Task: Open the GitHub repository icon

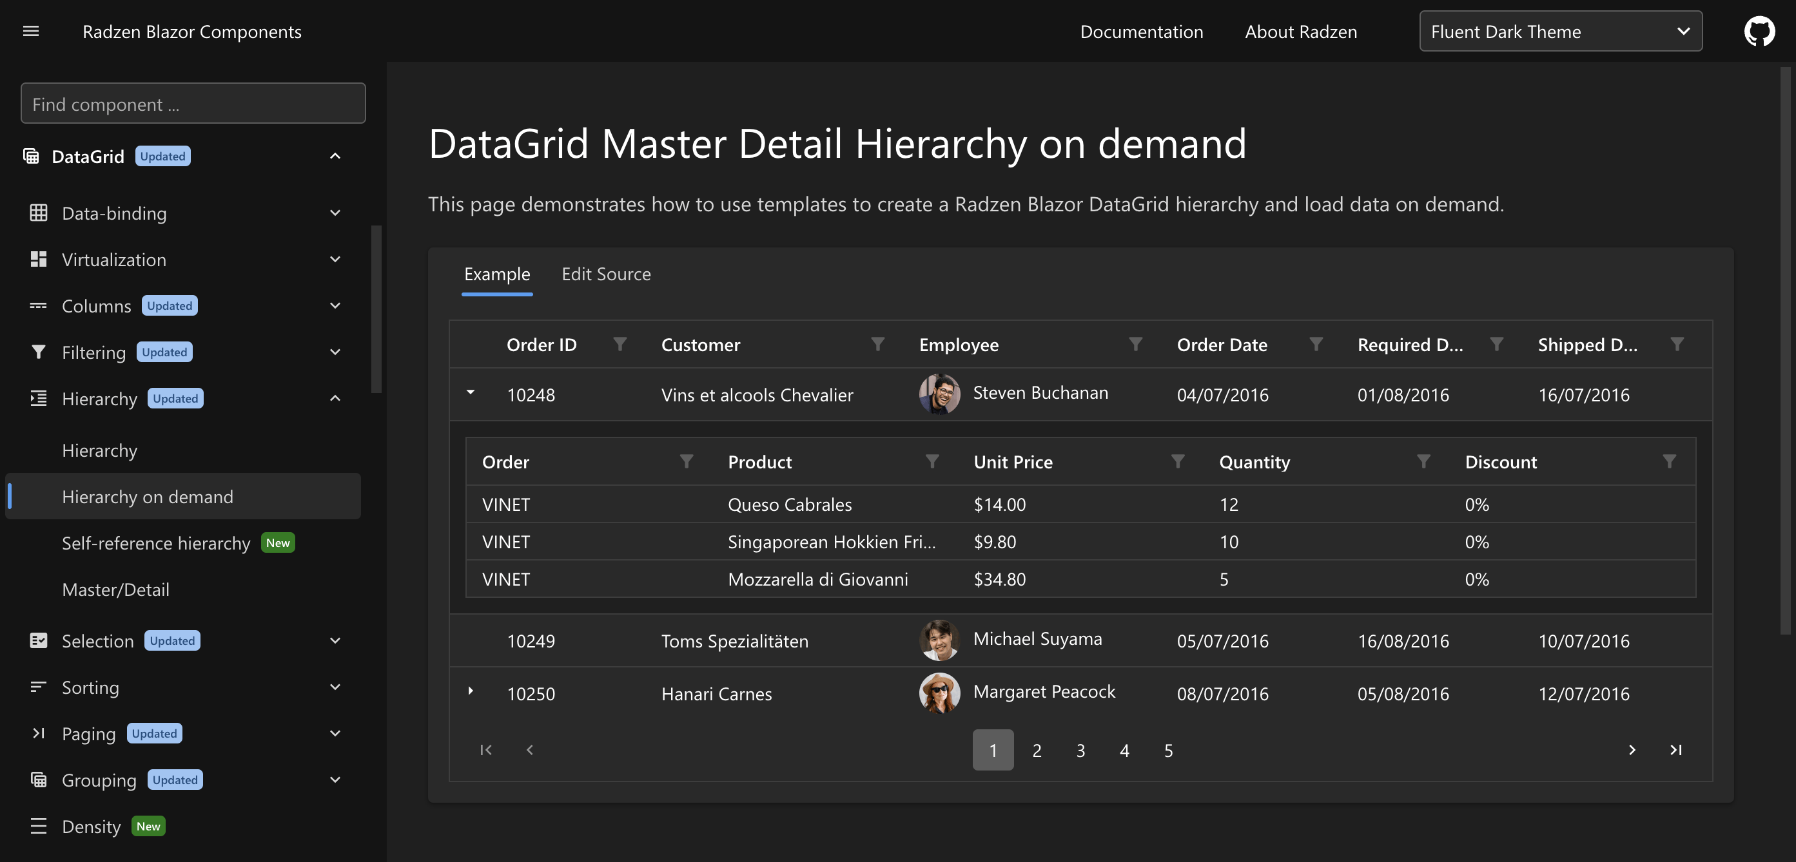Action: [x=1759, y=32]
